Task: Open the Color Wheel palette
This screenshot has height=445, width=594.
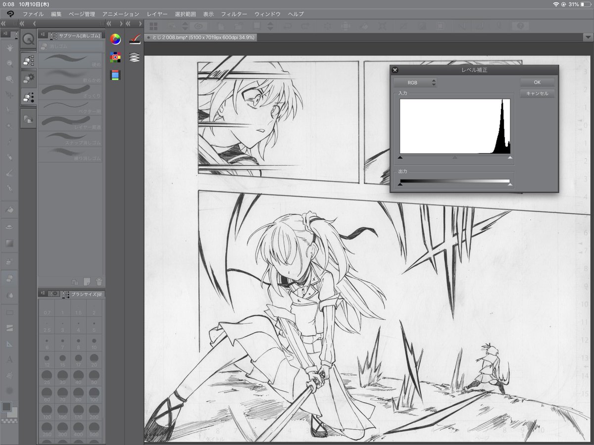Action: click(x=115, y=39)
